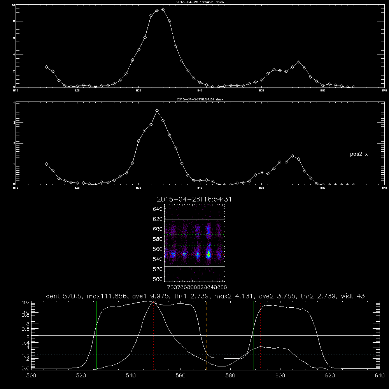Click the green vertical line near 614 in bottom plot
Screen dimensions: 389x389
point(315,335)
